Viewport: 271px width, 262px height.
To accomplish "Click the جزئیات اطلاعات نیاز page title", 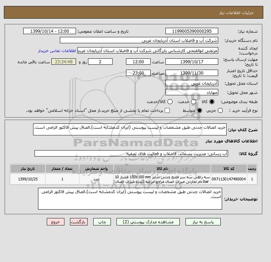I will click(237, 13).
